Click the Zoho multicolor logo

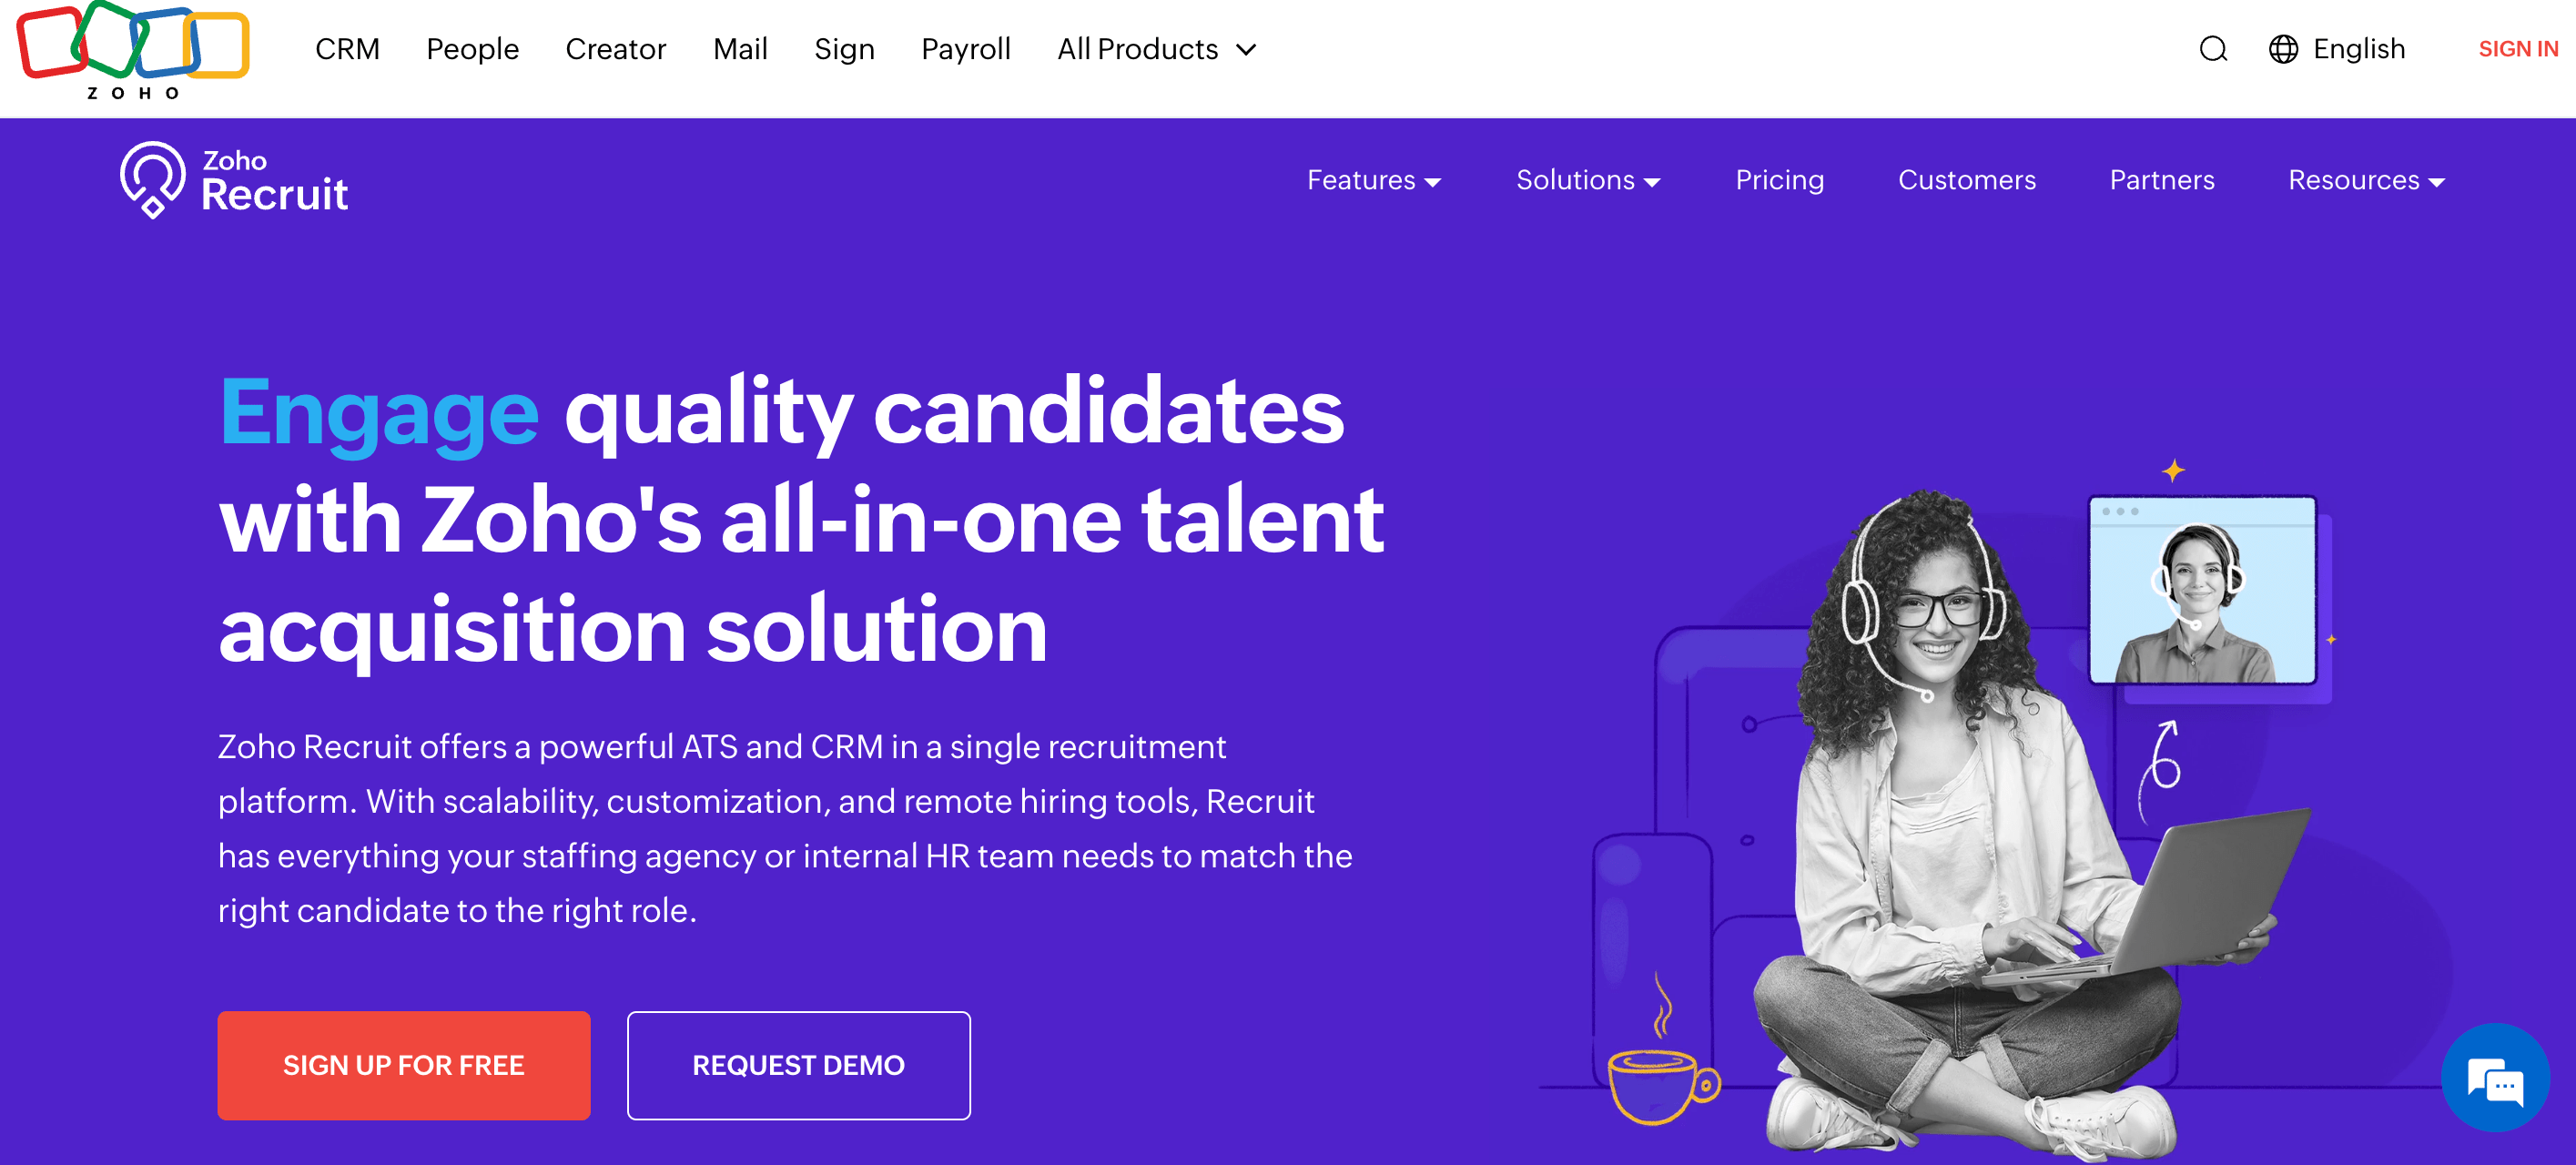pos(133,49)
